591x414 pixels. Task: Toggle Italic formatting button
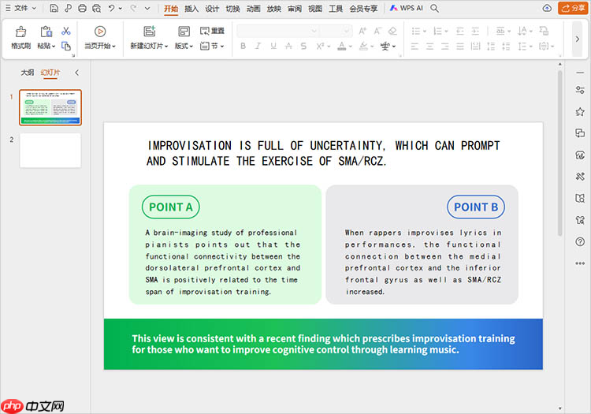(258, 47)
